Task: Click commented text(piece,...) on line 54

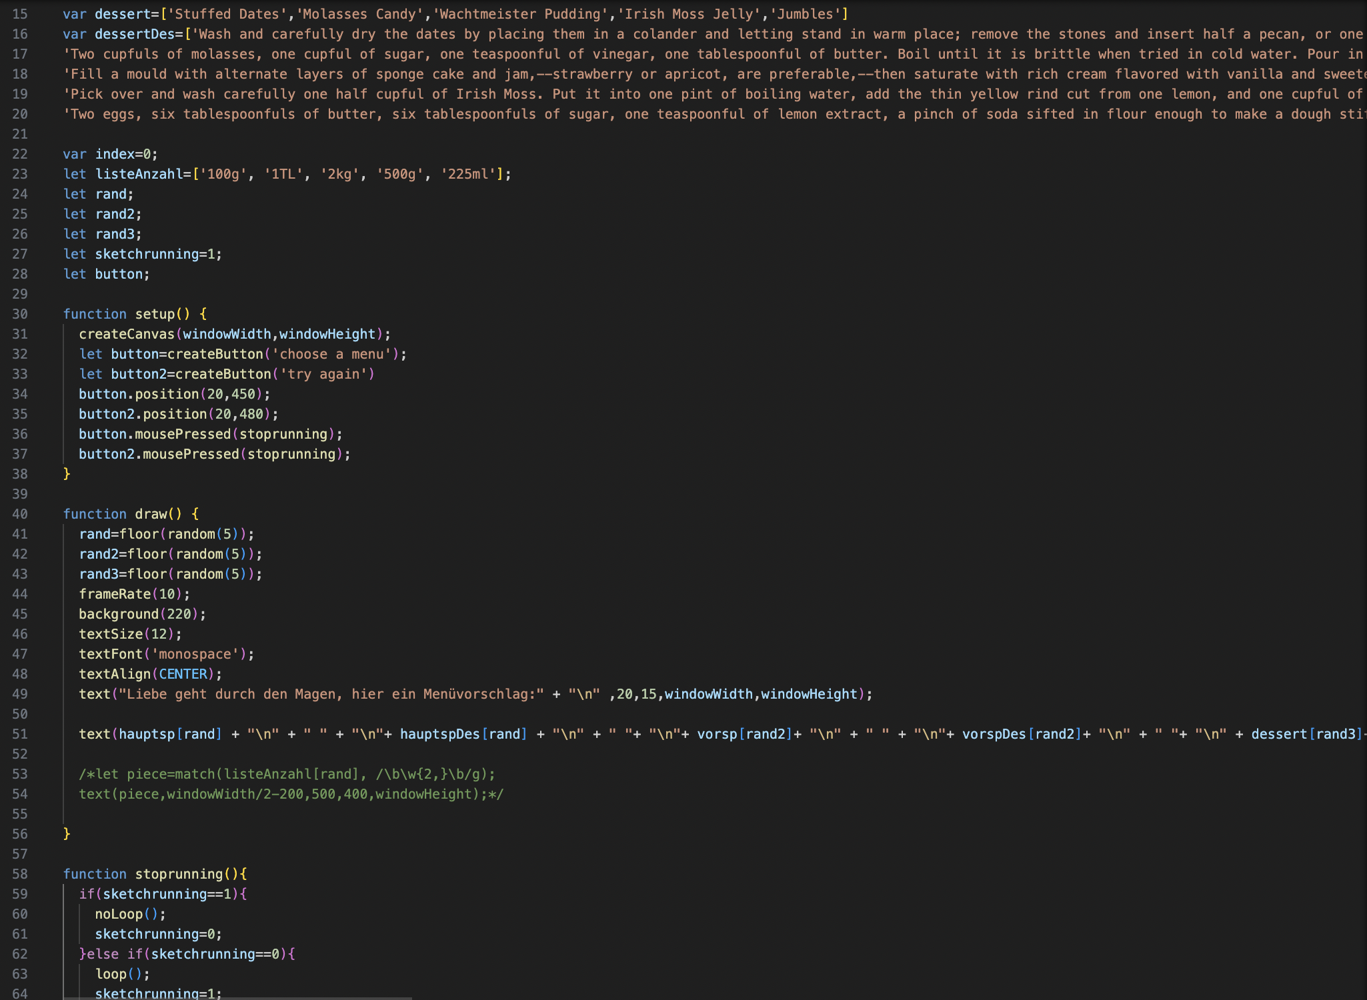Action: (291, 794)
